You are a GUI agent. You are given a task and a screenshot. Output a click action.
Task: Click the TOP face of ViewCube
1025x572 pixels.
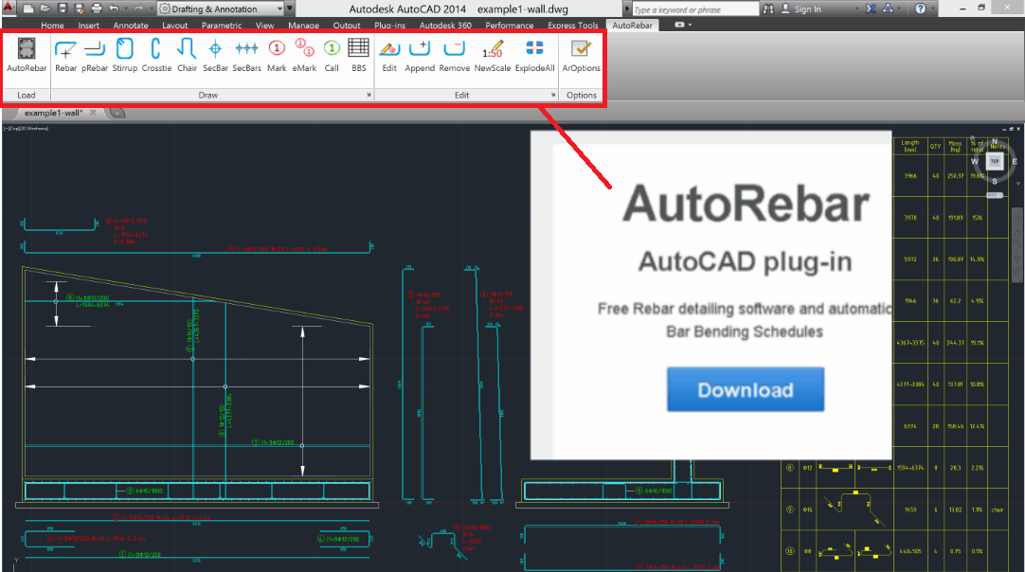click(x=995, y=161)
